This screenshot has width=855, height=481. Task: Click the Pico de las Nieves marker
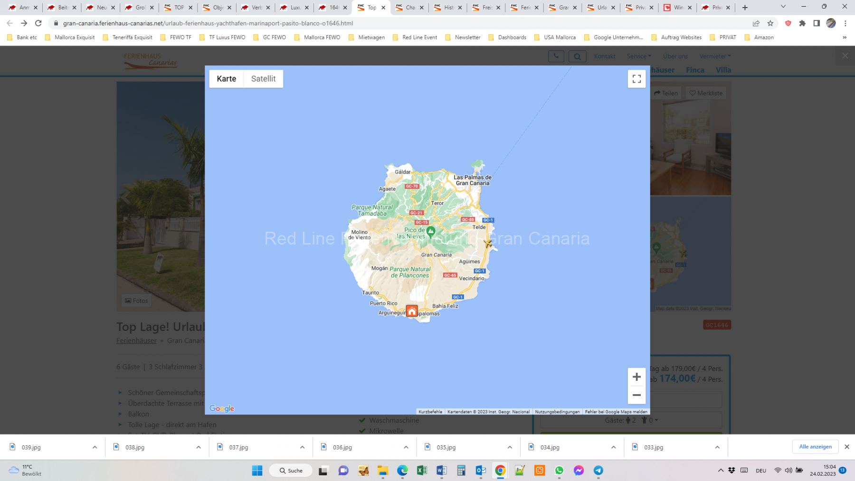[431, 231]
